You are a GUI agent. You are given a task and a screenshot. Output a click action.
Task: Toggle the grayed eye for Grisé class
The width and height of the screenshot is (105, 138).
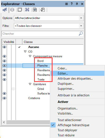pyautogui.click(x=13, y=89)
